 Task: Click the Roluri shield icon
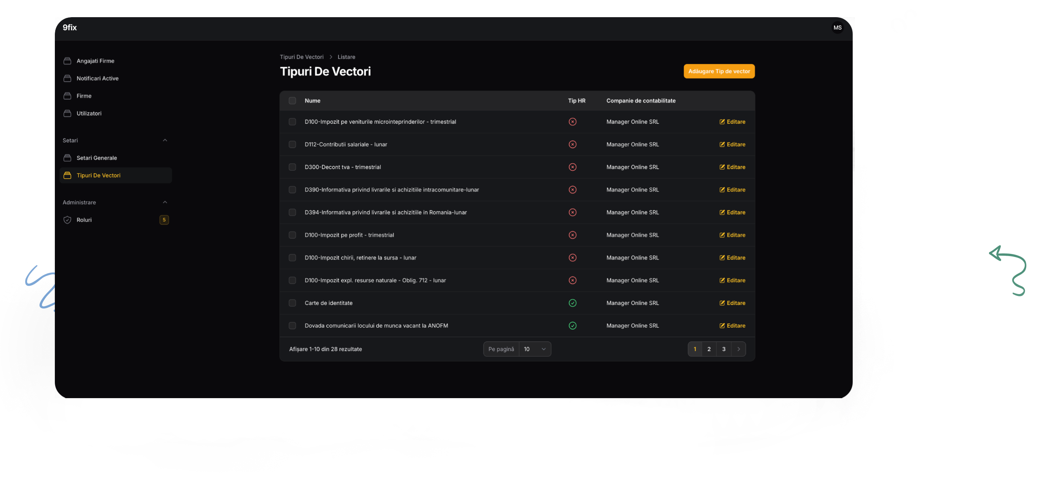tap(67, 220)
